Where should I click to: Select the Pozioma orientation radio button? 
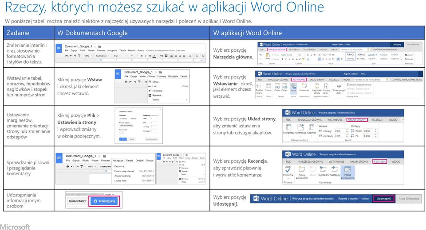pyautogui.click(x=130, y=119)
